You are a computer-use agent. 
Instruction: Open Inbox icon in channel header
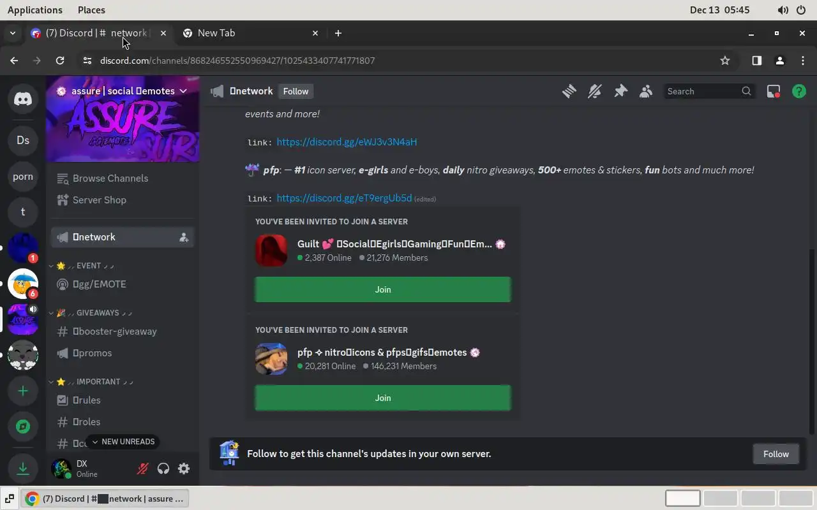[x=774, y=91]
